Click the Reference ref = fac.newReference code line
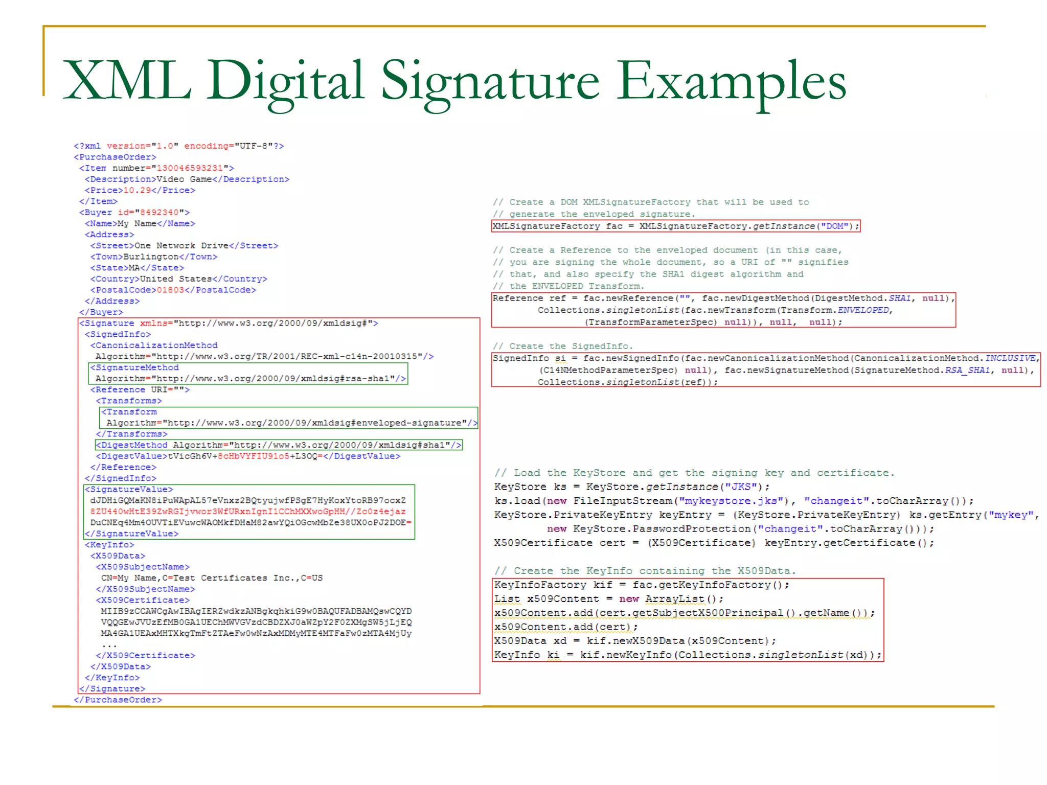Viewport: 1047px width, 785px height. pos(724,298)
